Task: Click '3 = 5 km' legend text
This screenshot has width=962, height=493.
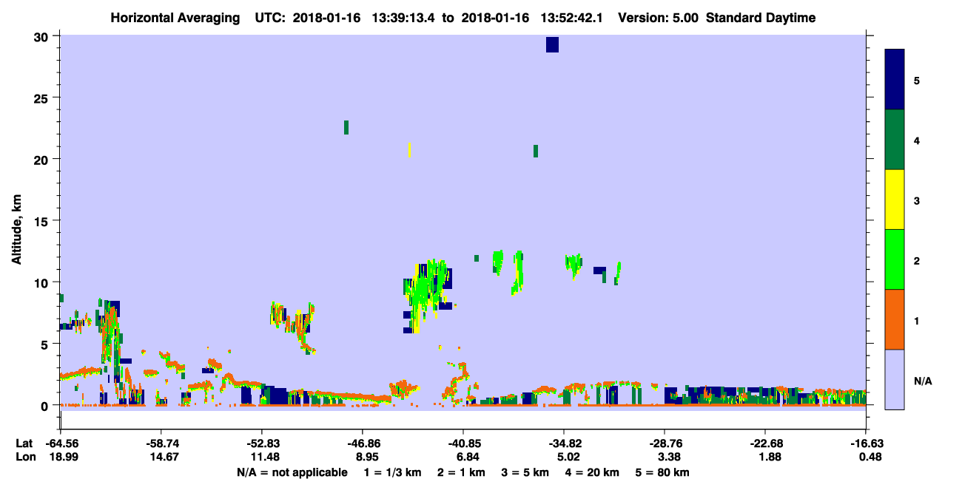Action: (526, 472)
